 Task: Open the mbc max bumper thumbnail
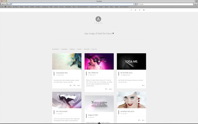click(67, 100)
